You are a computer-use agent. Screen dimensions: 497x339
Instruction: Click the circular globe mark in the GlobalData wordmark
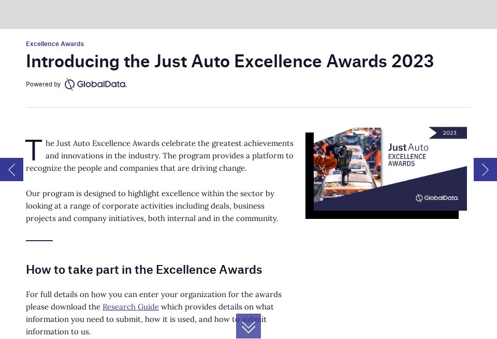[69, 84]
